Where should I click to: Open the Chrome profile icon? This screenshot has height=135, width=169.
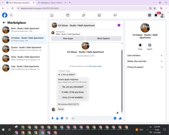(x=161, y=8)
